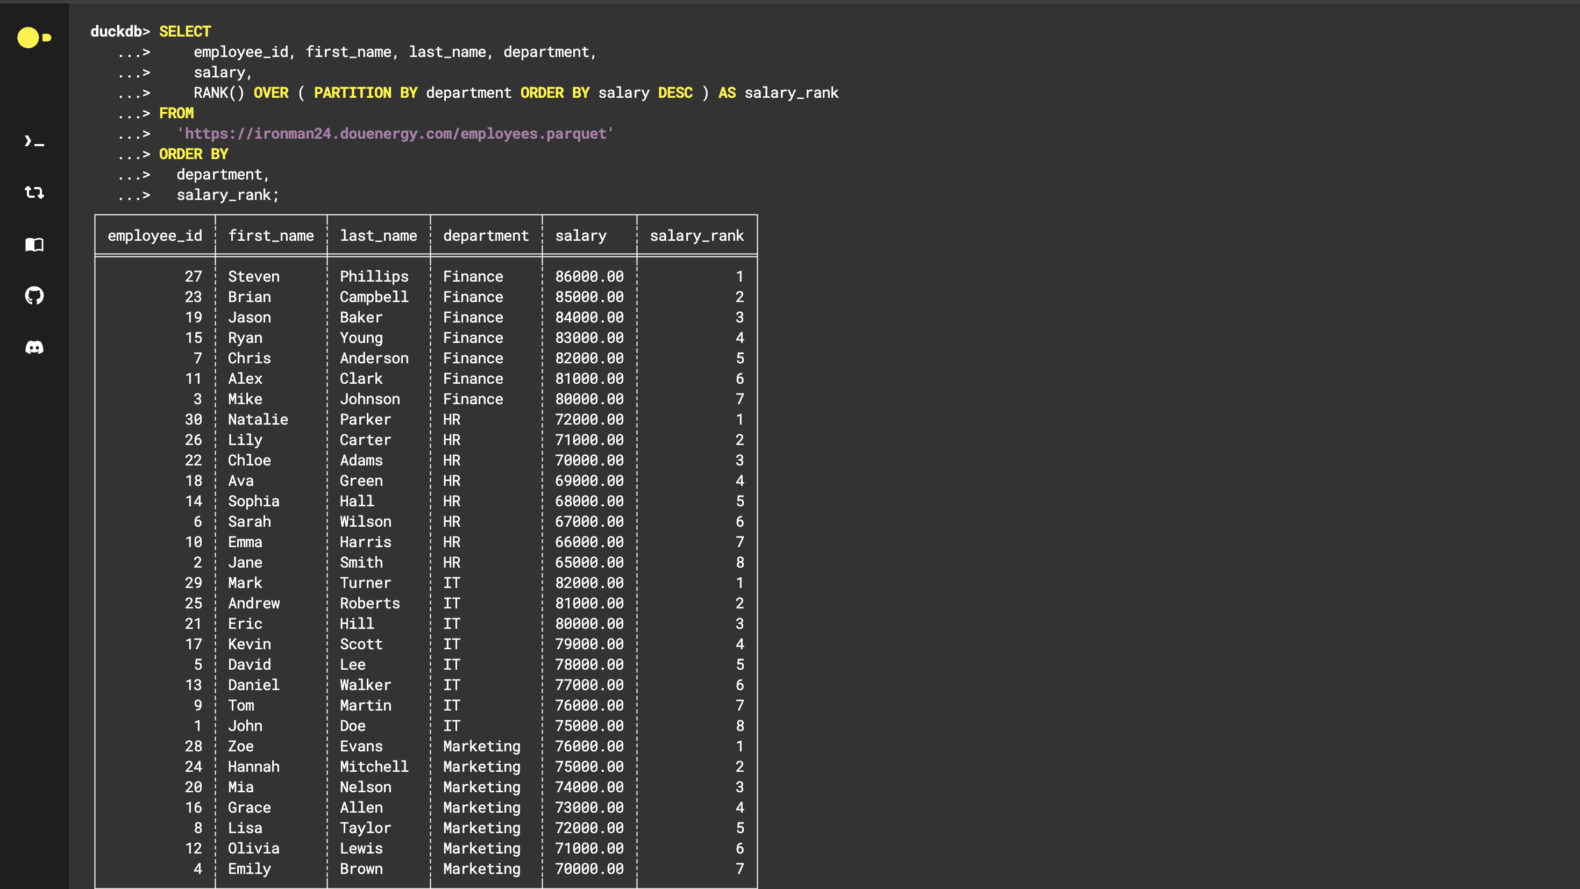This screenshot has height=889, width=1580.
Task: Click last name Martin
Action: pyautogui.click(x=366, y=706)
